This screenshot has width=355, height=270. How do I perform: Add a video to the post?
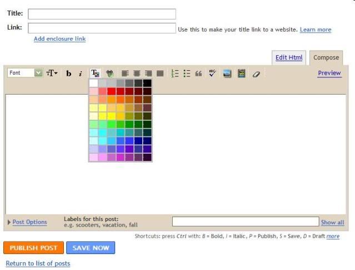(241, 73)
